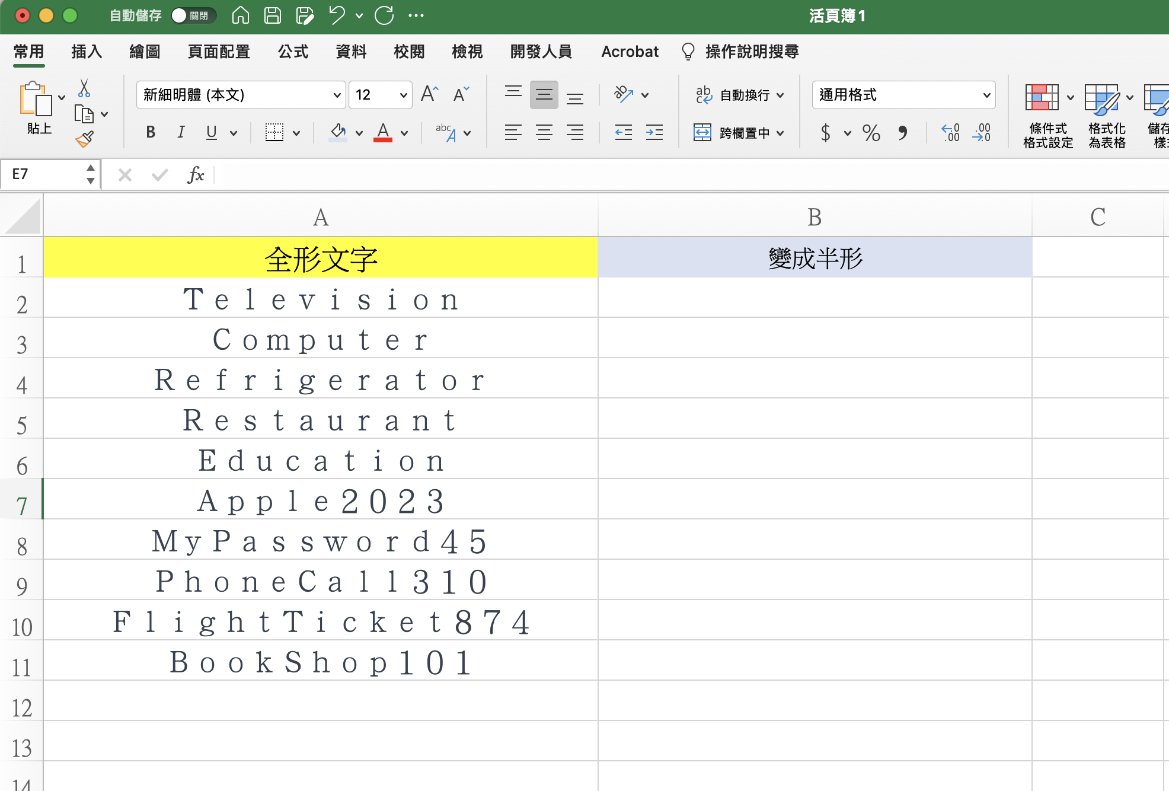Toggle italic formatting
1169x791 pixels.
(x=181, y=133)
